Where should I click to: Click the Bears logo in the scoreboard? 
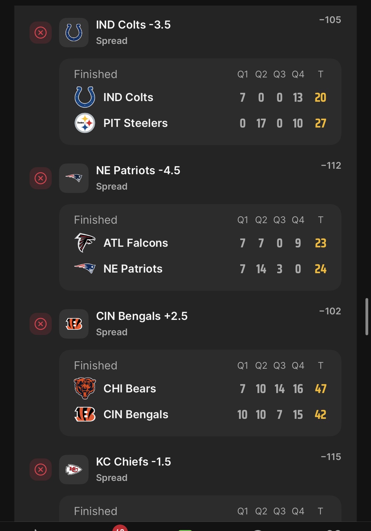click(85, 388)
